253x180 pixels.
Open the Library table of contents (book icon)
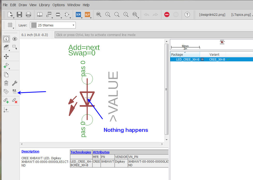pos(40,15)
